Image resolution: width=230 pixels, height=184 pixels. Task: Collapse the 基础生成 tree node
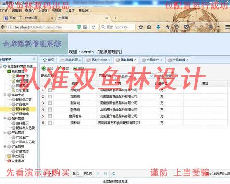[x=5, y=95]
